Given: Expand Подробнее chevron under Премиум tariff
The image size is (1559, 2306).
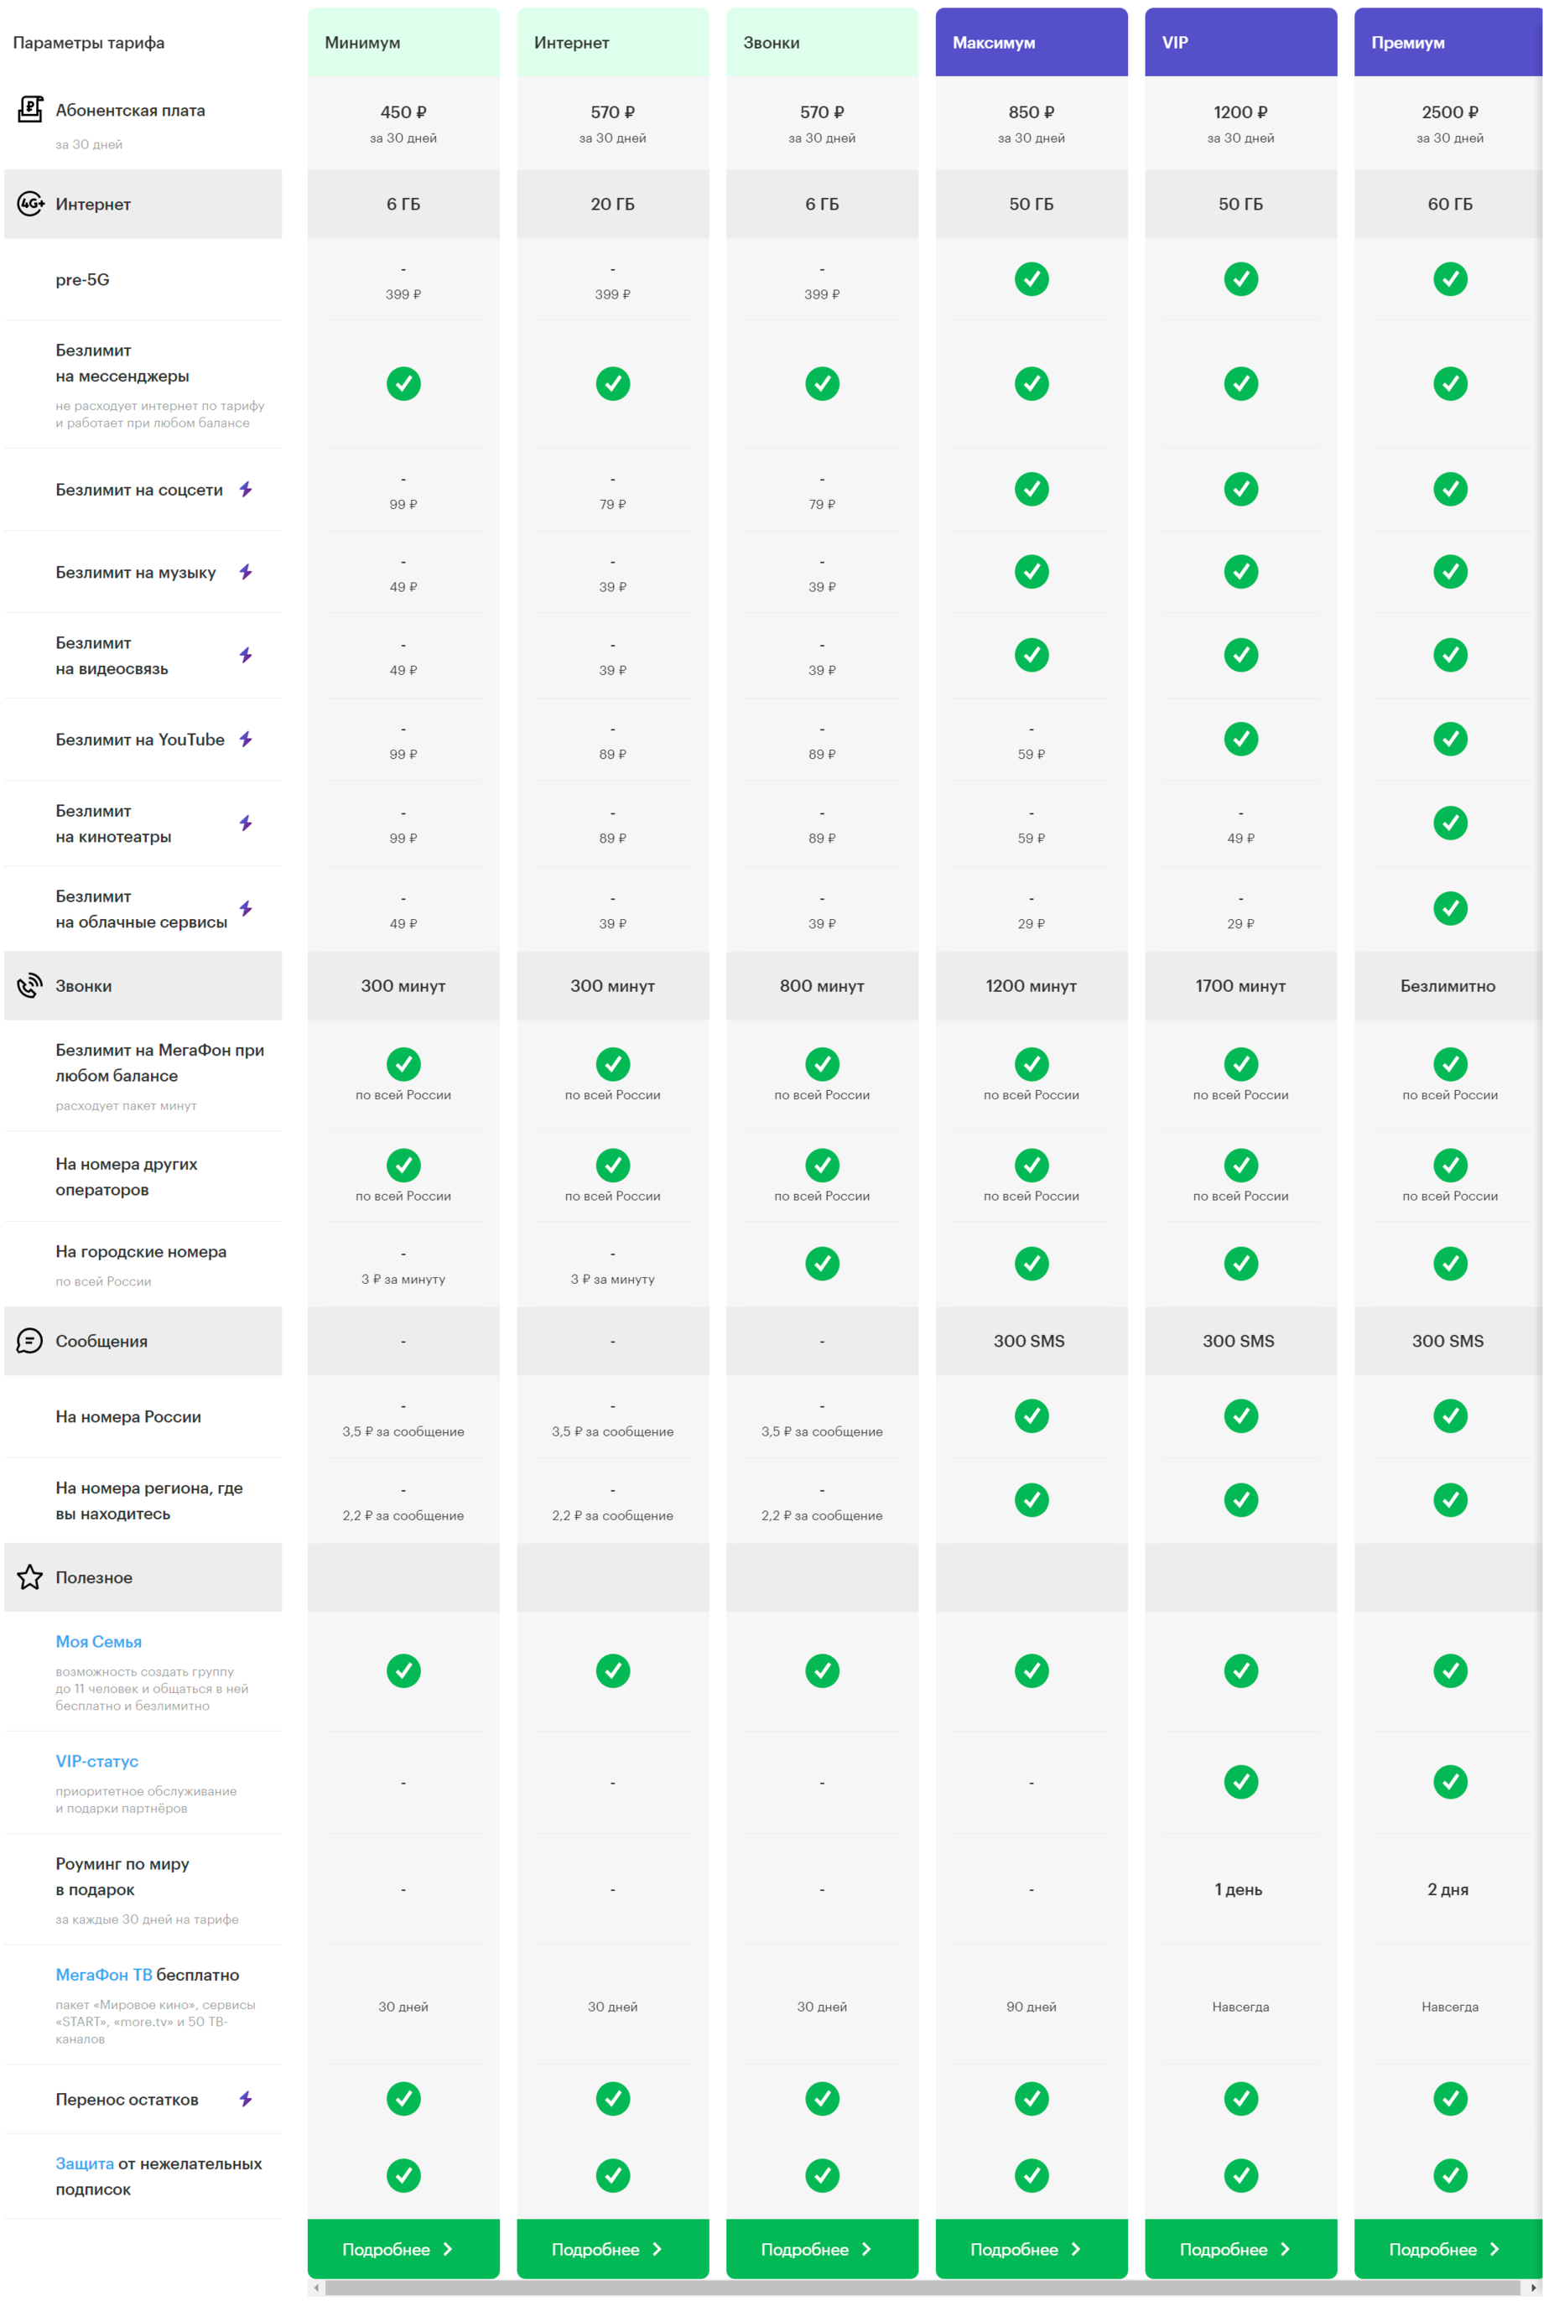Looking at the screenshot, I should pyautogui.click(x=1494, y=2250).
